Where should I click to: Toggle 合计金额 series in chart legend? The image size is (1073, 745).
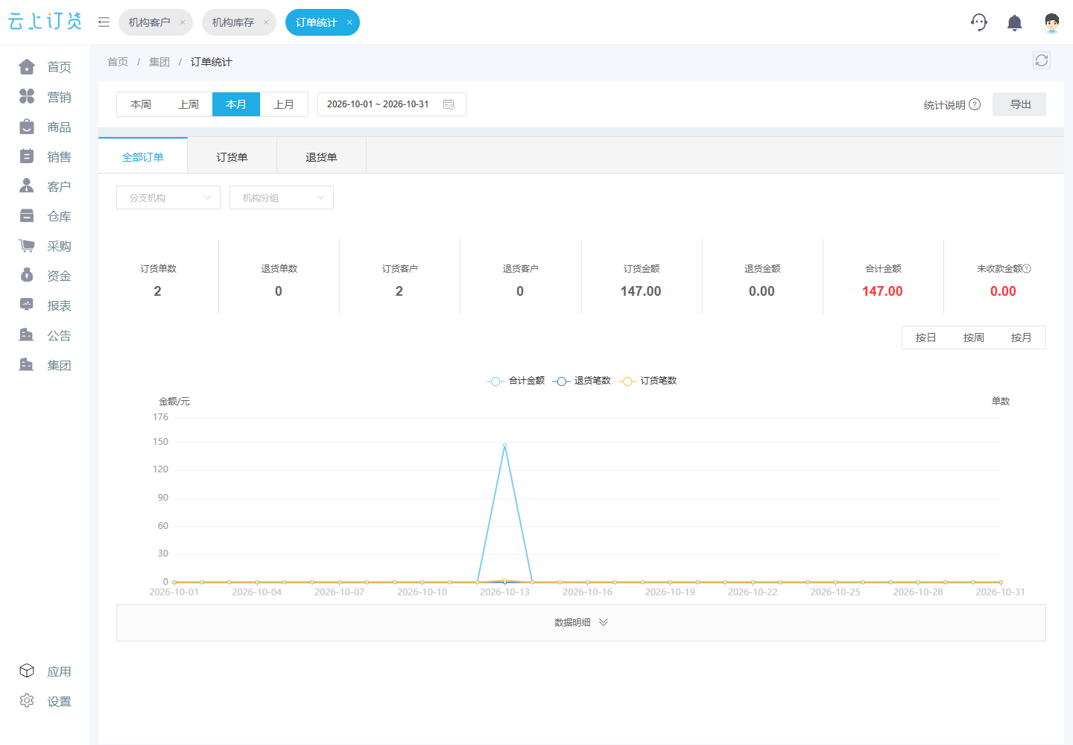tap(516, 381)
